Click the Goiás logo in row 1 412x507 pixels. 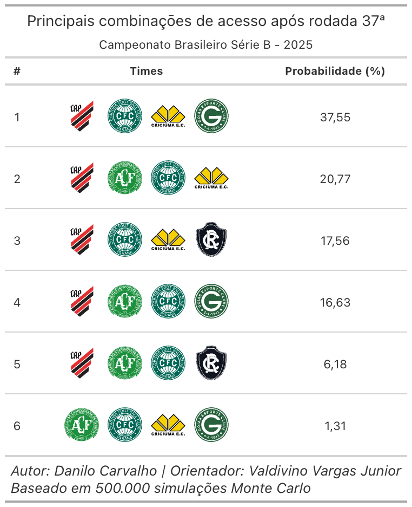(x=211, y=116)
